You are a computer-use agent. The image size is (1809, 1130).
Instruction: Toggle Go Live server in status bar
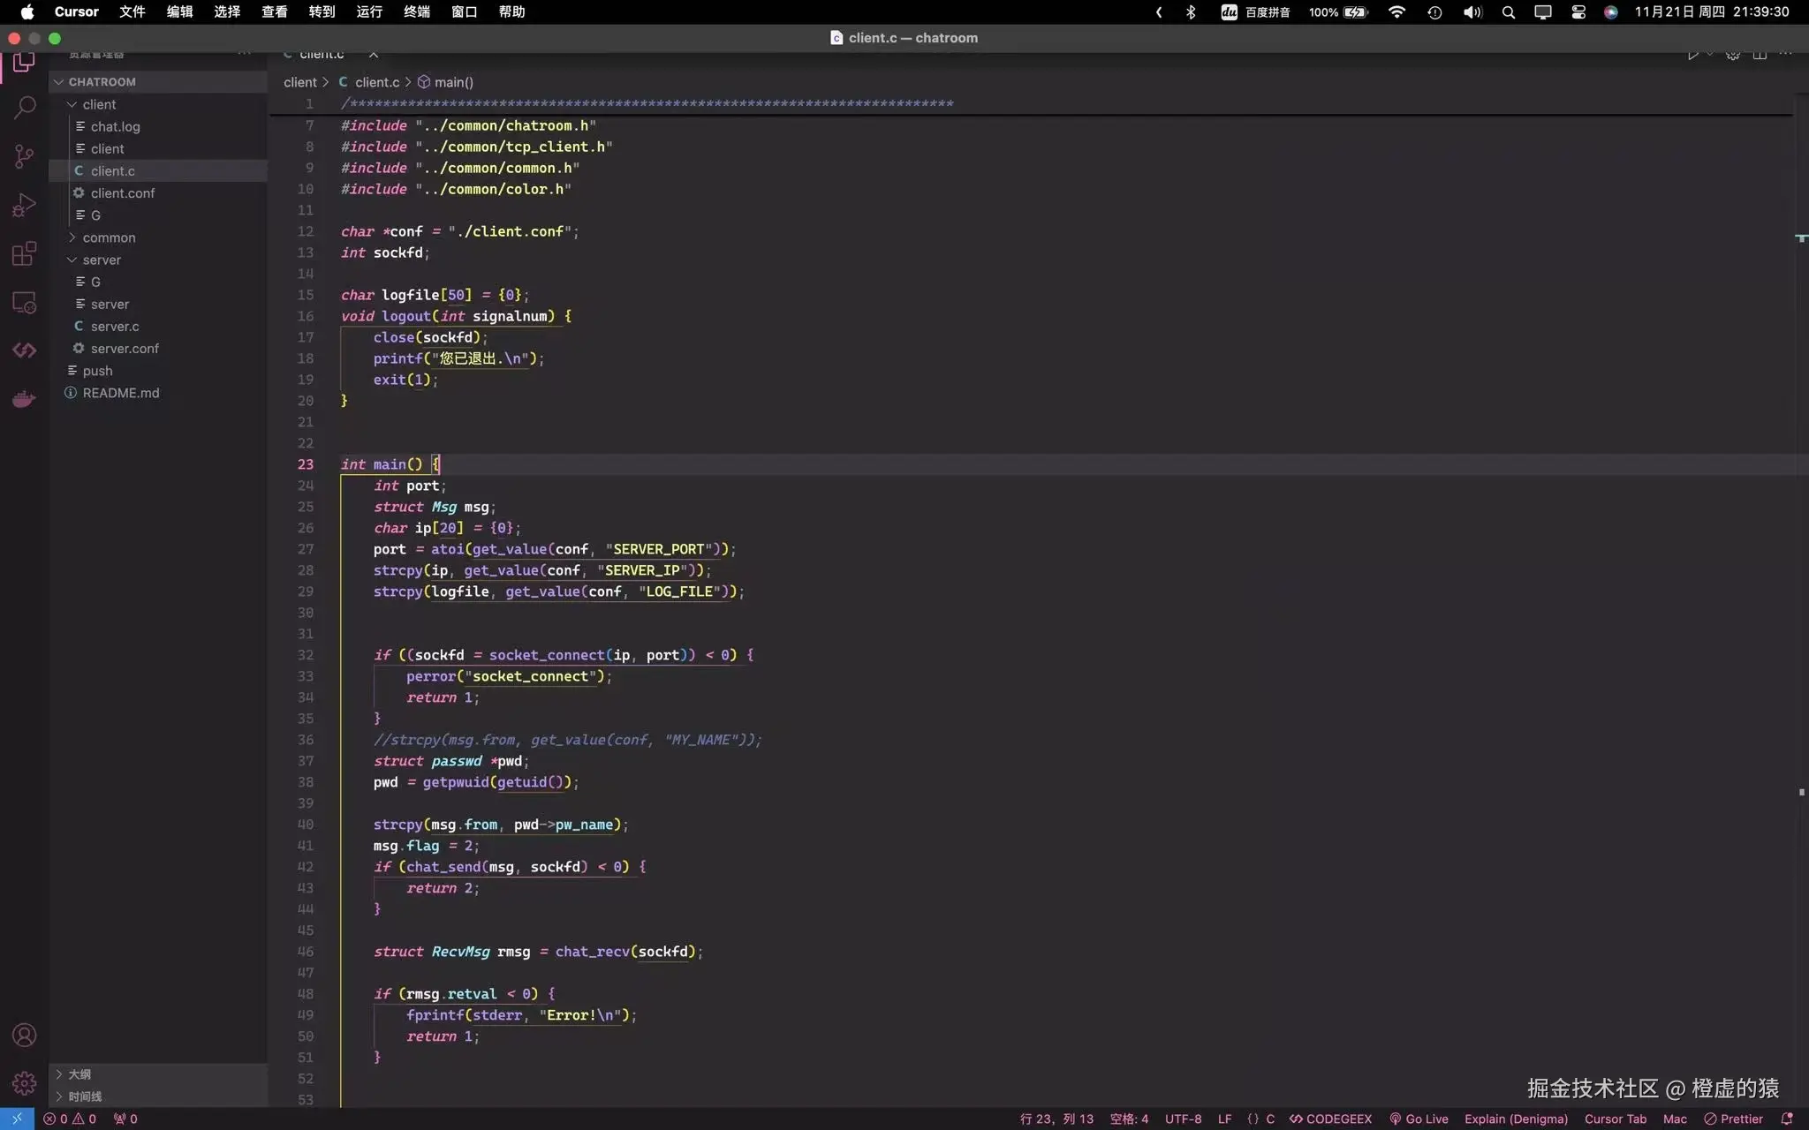1419,1119
